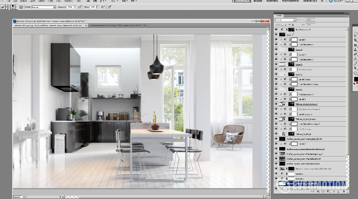
Task: Open the CS Live menu
Action: 336,1
